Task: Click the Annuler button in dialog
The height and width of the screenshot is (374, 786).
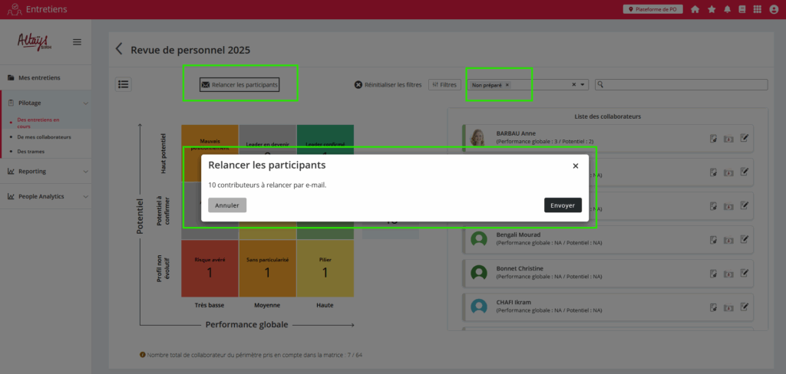Action: coord(227,205)
